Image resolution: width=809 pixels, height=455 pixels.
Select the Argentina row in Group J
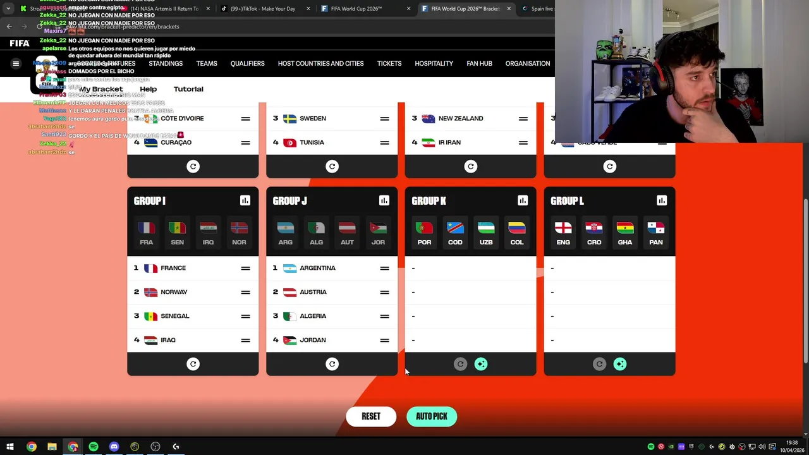coord(332,268)
